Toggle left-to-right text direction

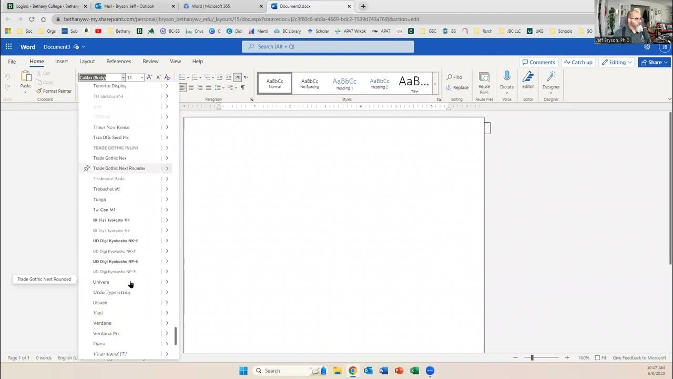pyautogui.click(x=238, y=77)
